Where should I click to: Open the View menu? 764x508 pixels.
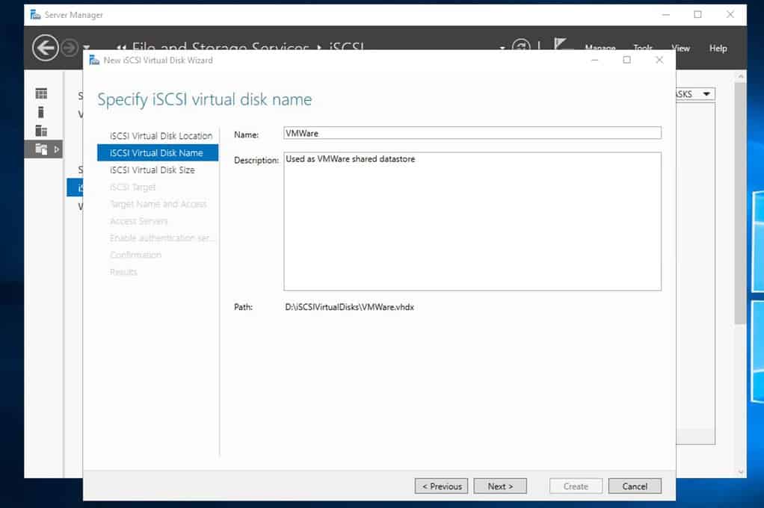[680, 49]
